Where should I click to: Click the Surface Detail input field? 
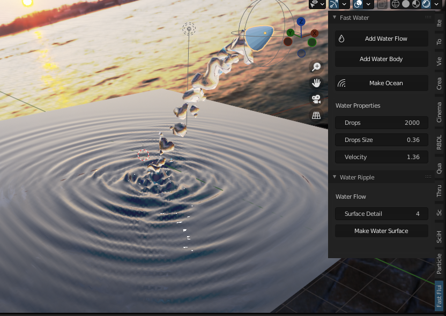click(381, 214)
